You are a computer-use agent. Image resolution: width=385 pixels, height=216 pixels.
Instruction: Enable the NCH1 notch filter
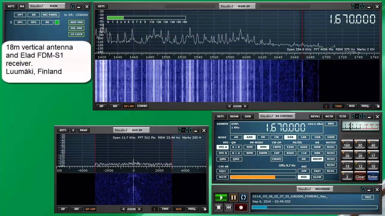331,147
